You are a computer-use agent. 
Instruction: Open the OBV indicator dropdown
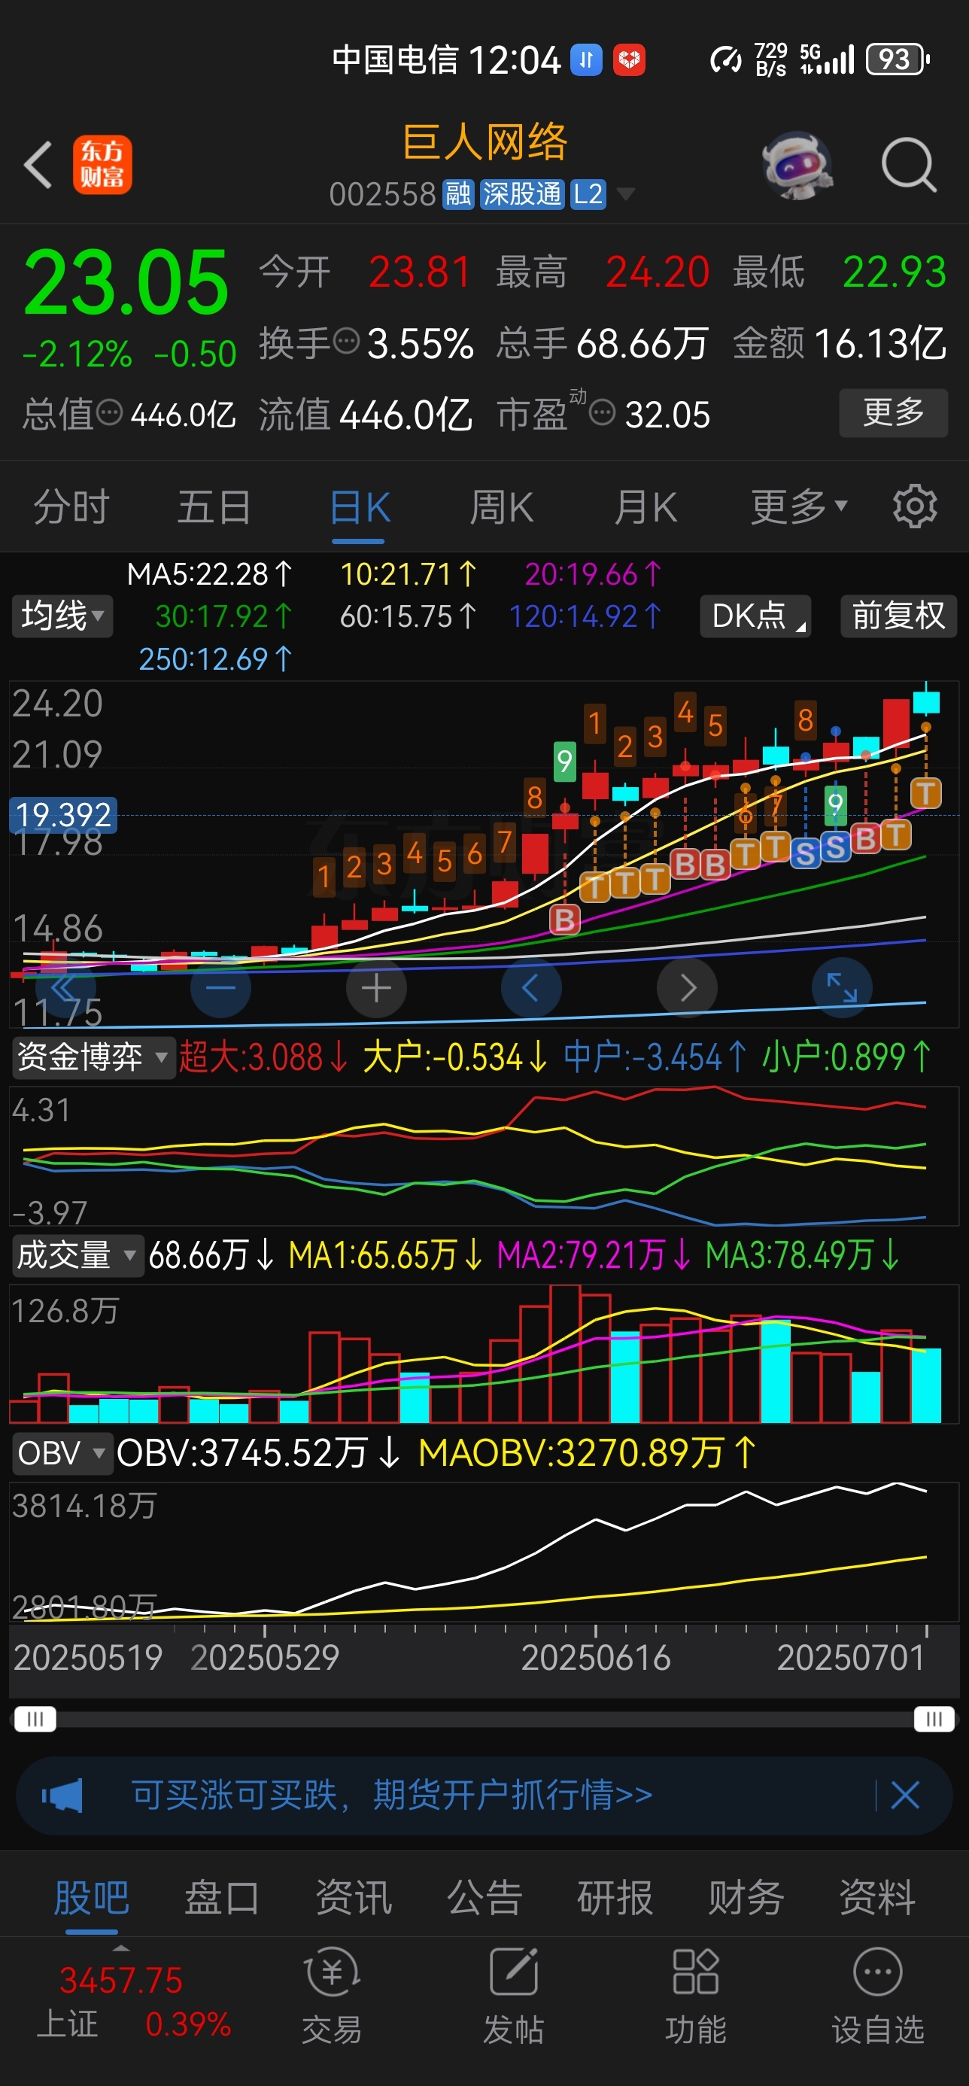click(x=62, y=1452)
